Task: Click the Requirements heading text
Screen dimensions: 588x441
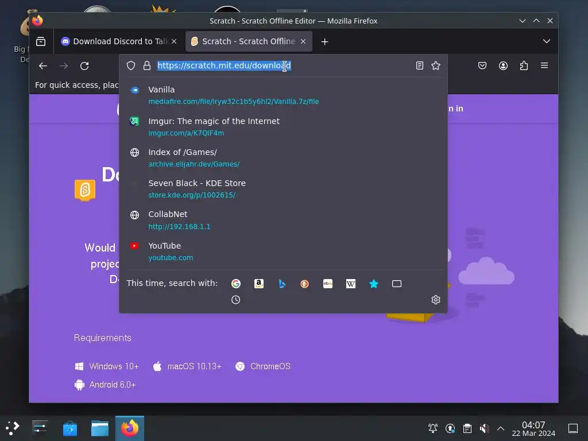Action: point(102,338)
